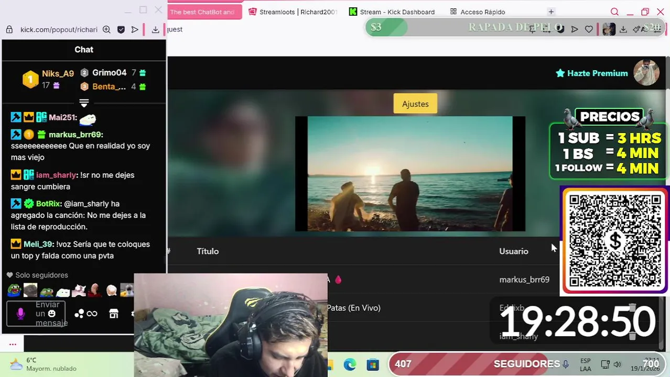Click the Ajustes button above the video
Screen dimensions: 670x377
pos(415,104)
